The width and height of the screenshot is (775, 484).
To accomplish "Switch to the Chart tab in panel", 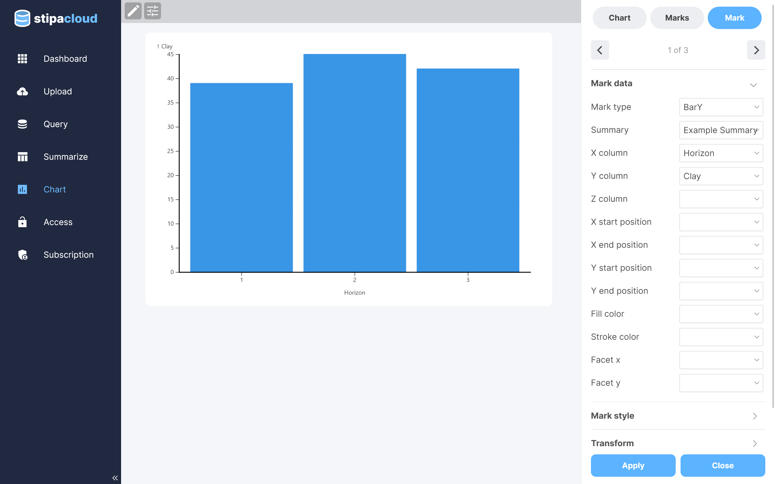I will click(x=619, y=18).
